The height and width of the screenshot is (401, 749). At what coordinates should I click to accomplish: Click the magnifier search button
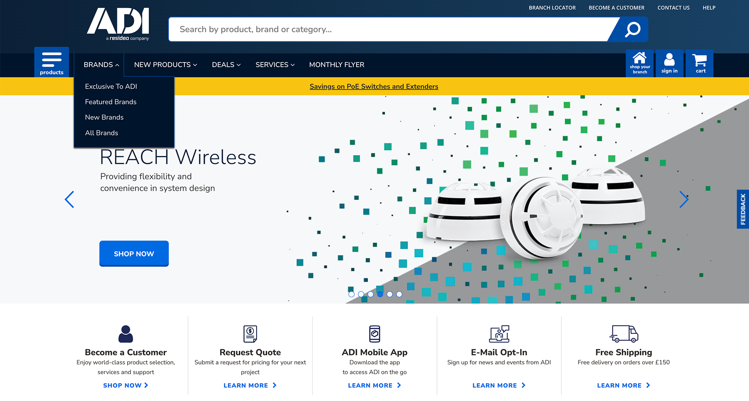click(x=632, y=29)
